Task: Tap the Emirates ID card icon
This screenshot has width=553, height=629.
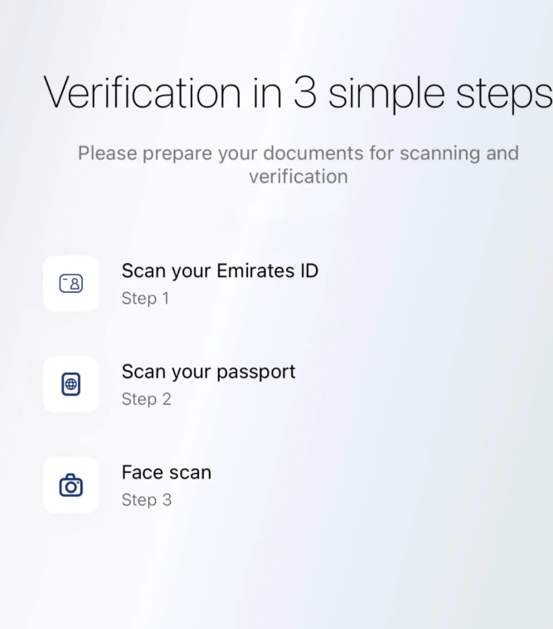Action: pos(71,284)
